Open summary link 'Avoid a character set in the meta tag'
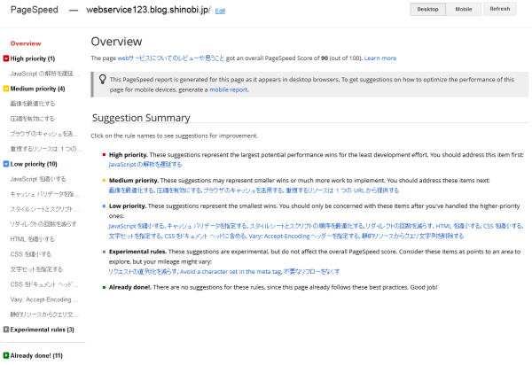Screen dimensions: 532x365 [231, 271]
